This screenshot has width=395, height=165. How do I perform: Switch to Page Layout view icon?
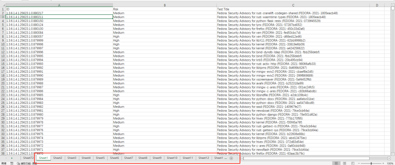(x=344, y=163)
